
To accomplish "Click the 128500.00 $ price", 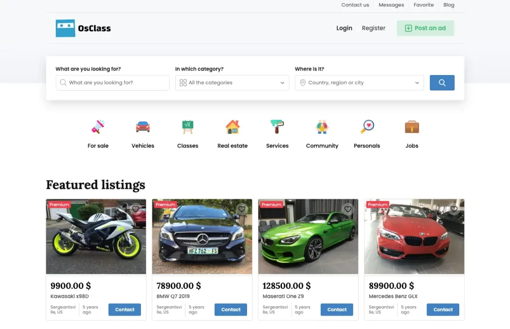I will pos(286,286).
